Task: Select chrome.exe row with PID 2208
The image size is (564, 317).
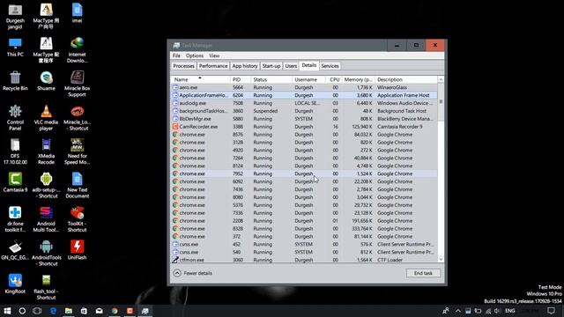Action: tap(304, 221)
